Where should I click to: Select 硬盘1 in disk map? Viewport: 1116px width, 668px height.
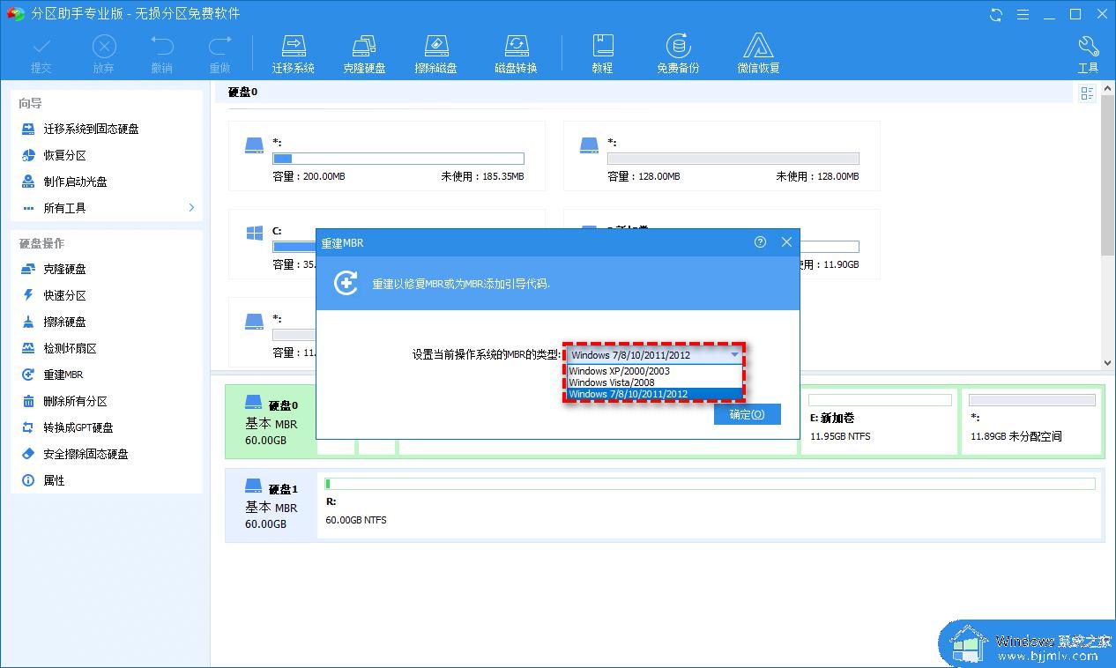coord(271,505)
